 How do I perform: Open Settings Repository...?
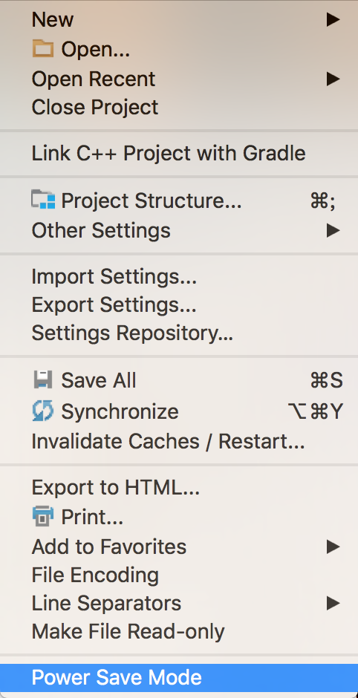(x=179, y=333)
